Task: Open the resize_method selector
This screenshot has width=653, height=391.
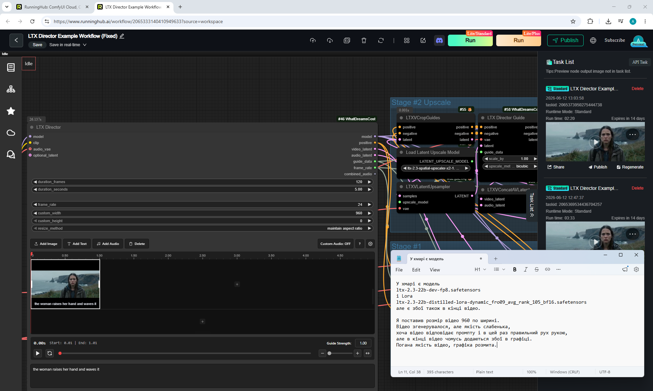Action: (202, 228)
